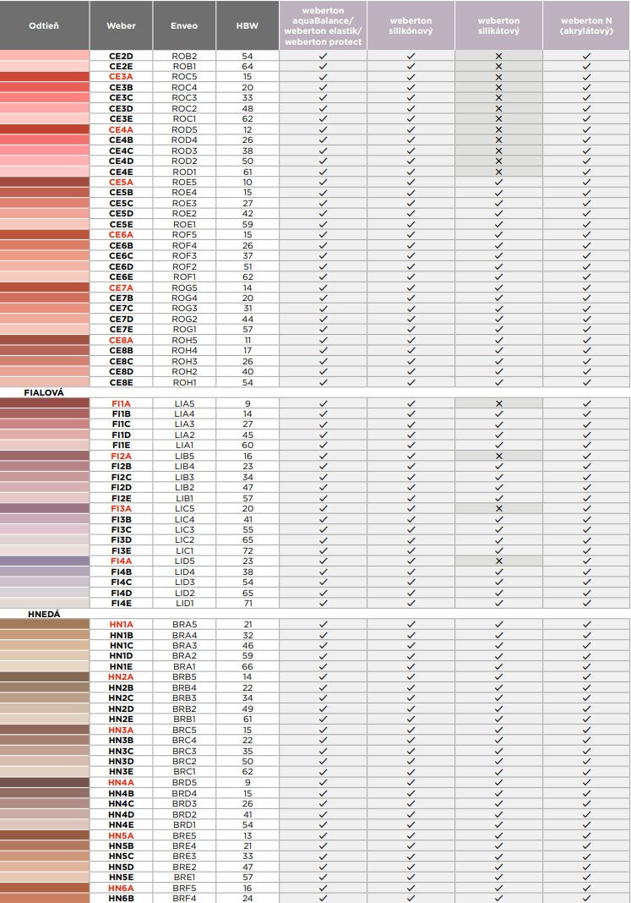
Task: Click the HBW column header
Action: 248,25
